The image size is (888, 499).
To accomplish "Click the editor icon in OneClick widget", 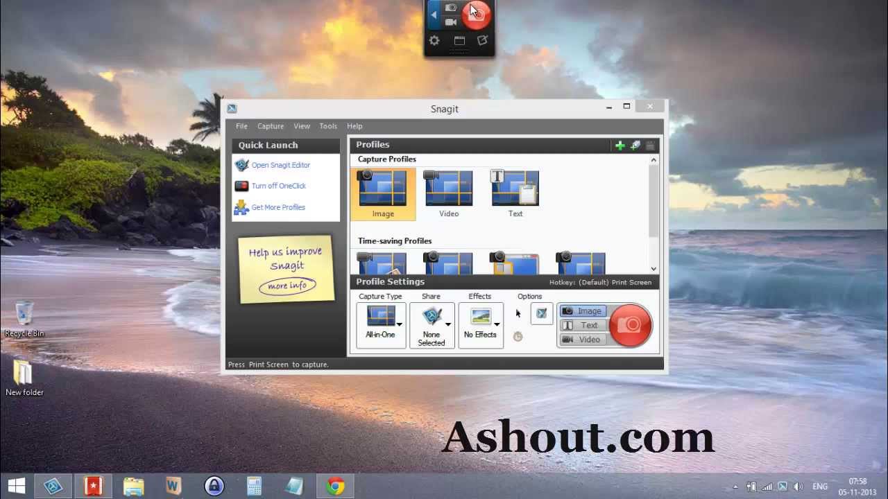I will tap(483, 41).
